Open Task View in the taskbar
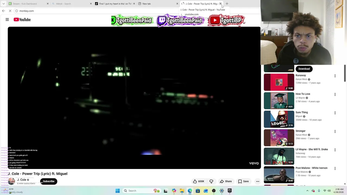 (x=166, y=191)
